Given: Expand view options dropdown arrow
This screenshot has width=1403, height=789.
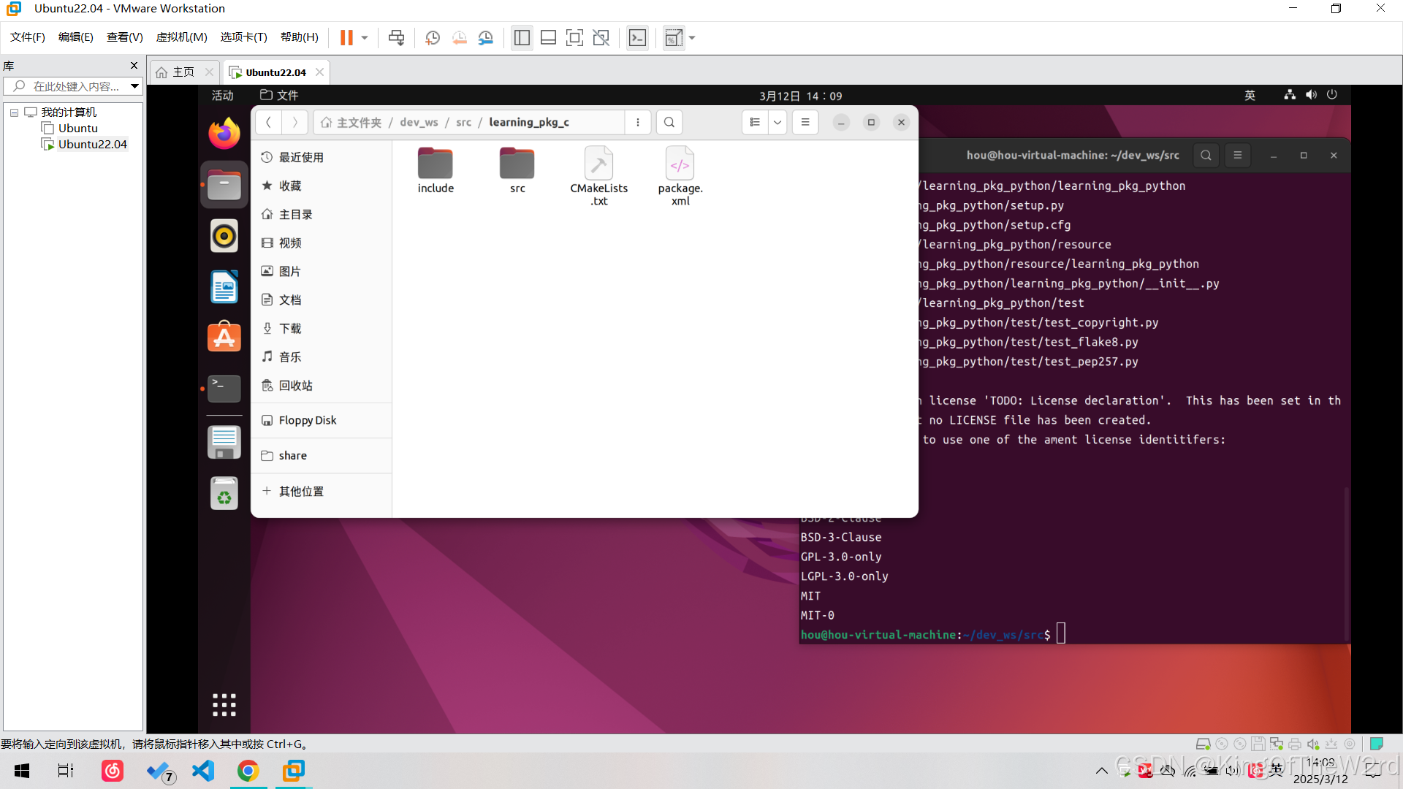Looking at the screenshot, I should pyautogui.click(x=777, y=123).
